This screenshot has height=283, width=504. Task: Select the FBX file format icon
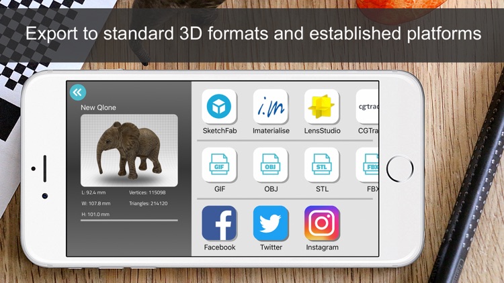[368, 166]
